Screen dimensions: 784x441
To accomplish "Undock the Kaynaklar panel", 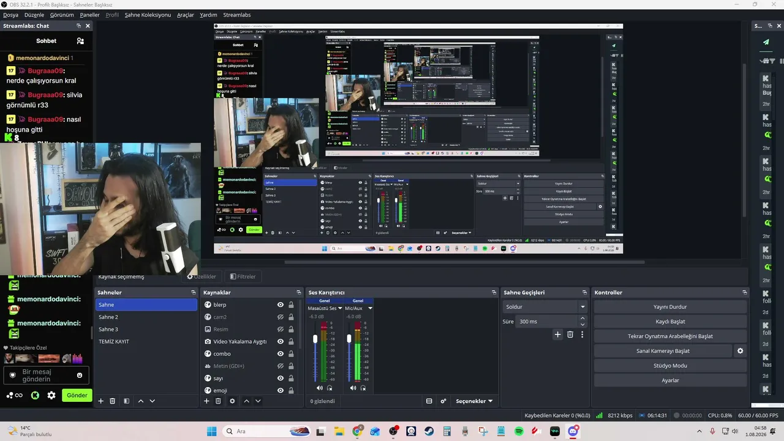I will [299, 293].
